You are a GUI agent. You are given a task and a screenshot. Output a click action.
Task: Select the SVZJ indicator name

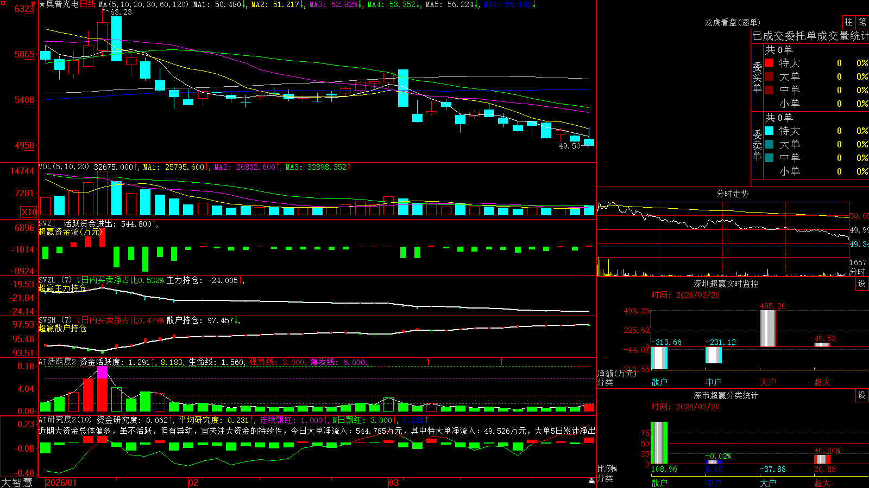(x=47, y=223)
